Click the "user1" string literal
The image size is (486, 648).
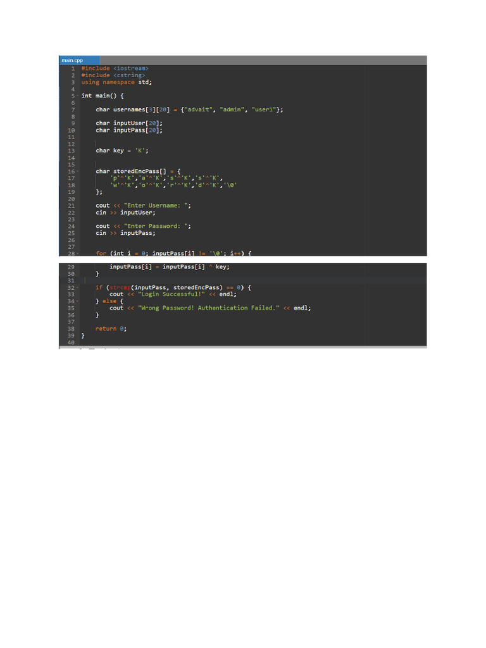click(x=264, y=109)
